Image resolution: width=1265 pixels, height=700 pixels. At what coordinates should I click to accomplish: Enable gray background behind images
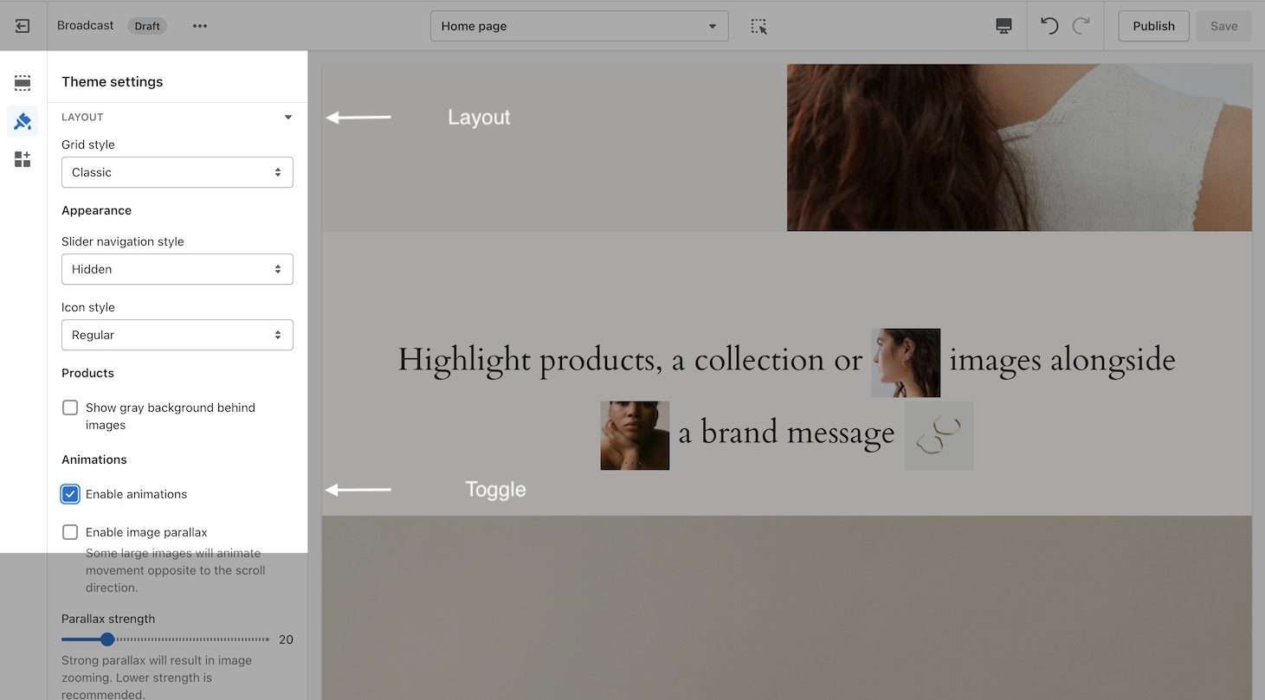[x=70, y=408]
